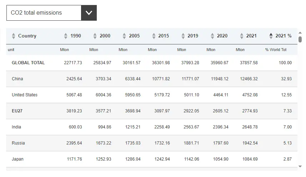The image size is (306, 177).
Task: Click the Country column header label
Action: click(x=27, y=36)
